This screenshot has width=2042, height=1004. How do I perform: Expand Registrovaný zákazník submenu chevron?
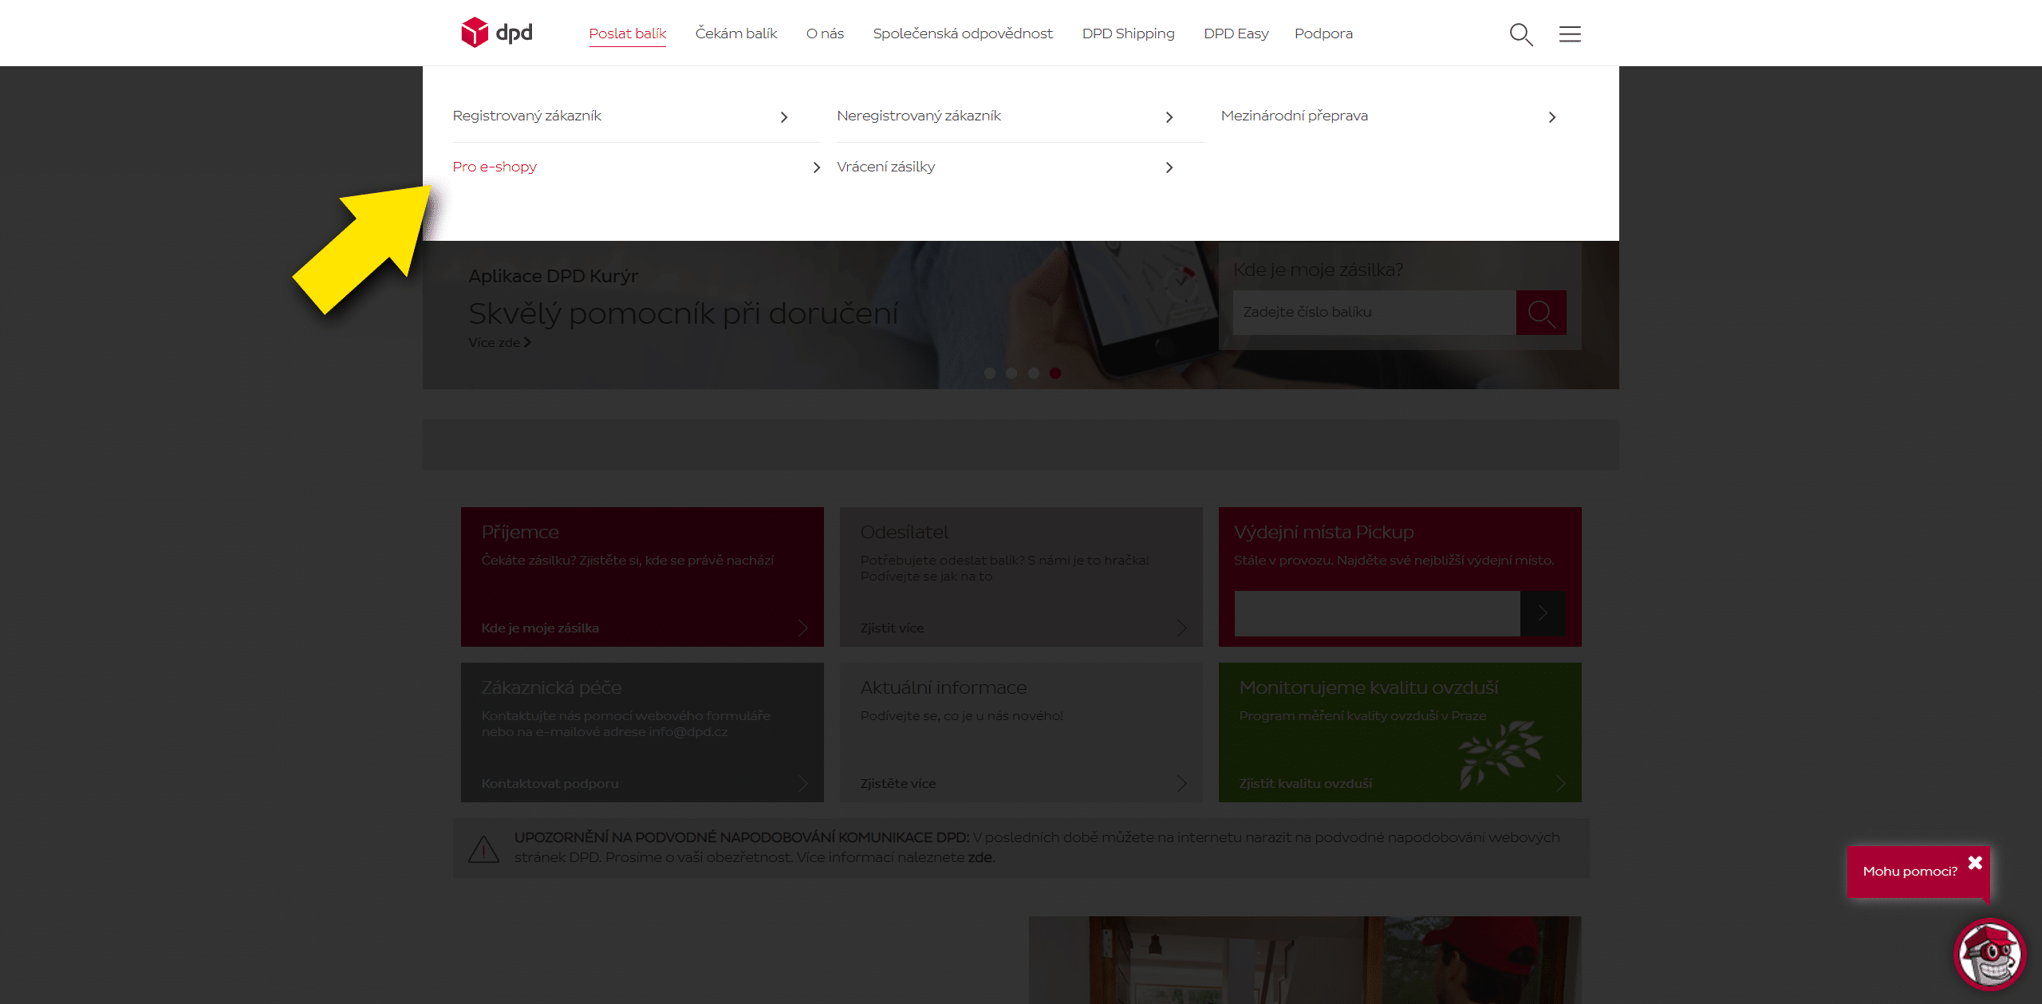(x=784, y=117)
